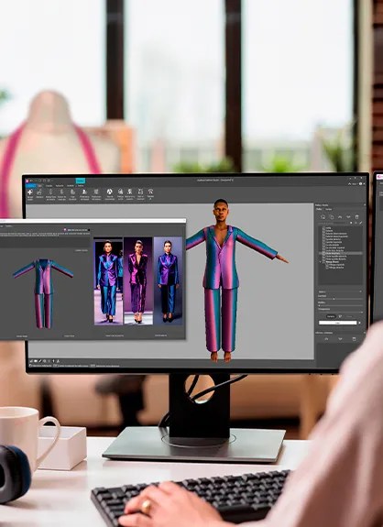Click the rightmost pink ribbon icon
383x527 pixels.
pos(150,192)
